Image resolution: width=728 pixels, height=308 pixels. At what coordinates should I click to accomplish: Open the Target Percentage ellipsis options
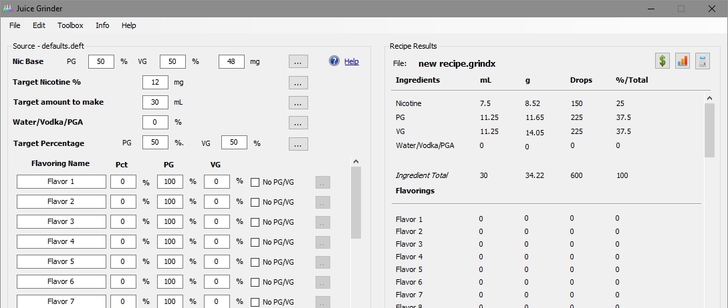coord(298,143)
